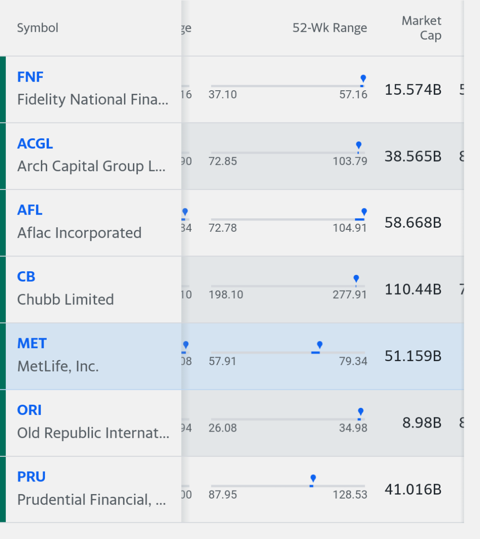Image resolution: width=480 pixels, height=539 pixels.
Task: Click the PRU symbol link
Action: click(x=31, y=477)
